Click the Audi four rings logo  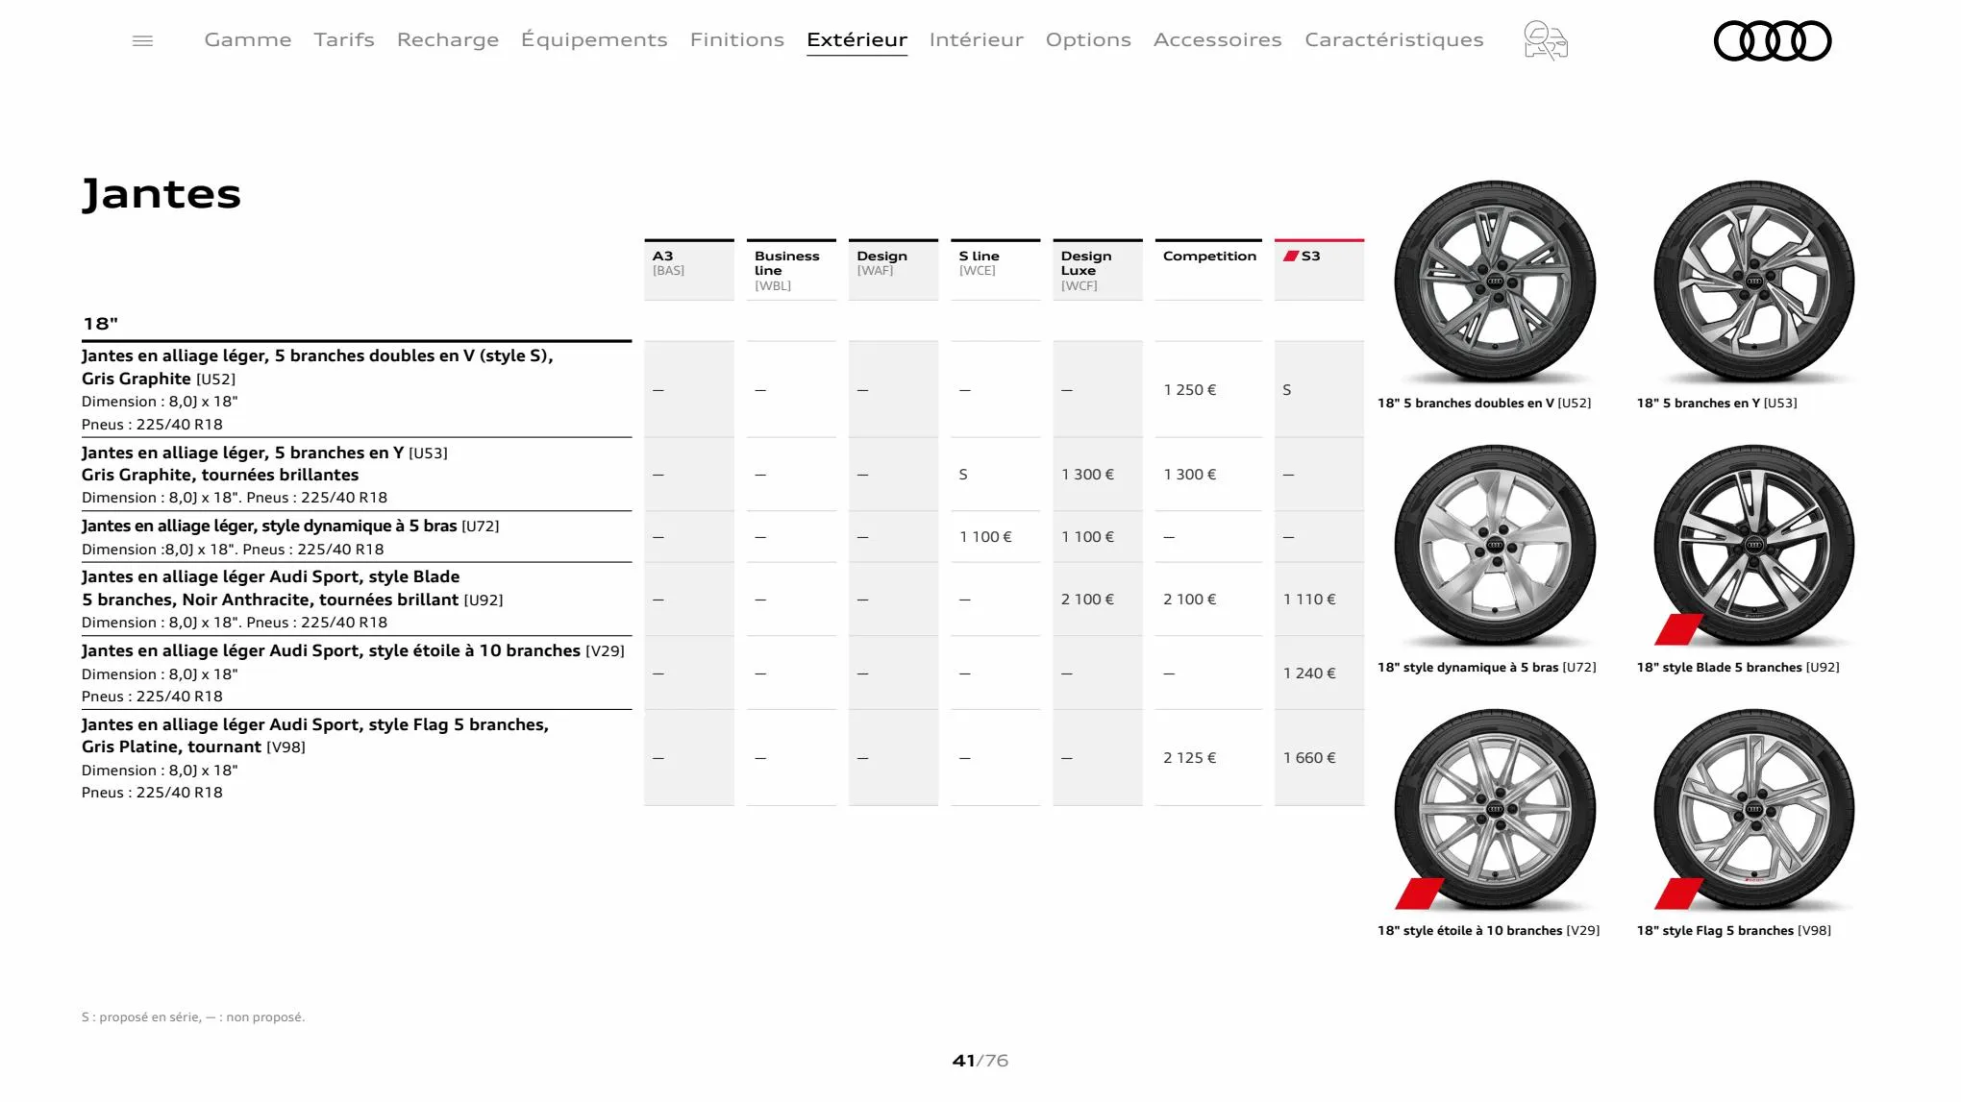1773,40
